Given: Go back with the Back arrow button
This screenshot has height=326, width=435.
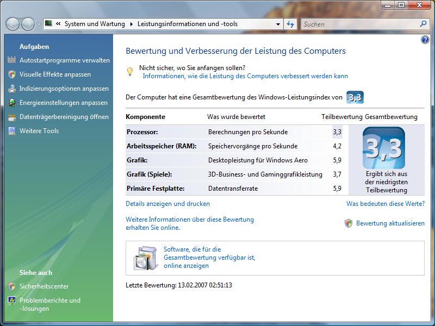Looking at the screenshot, I should [13, 24].
